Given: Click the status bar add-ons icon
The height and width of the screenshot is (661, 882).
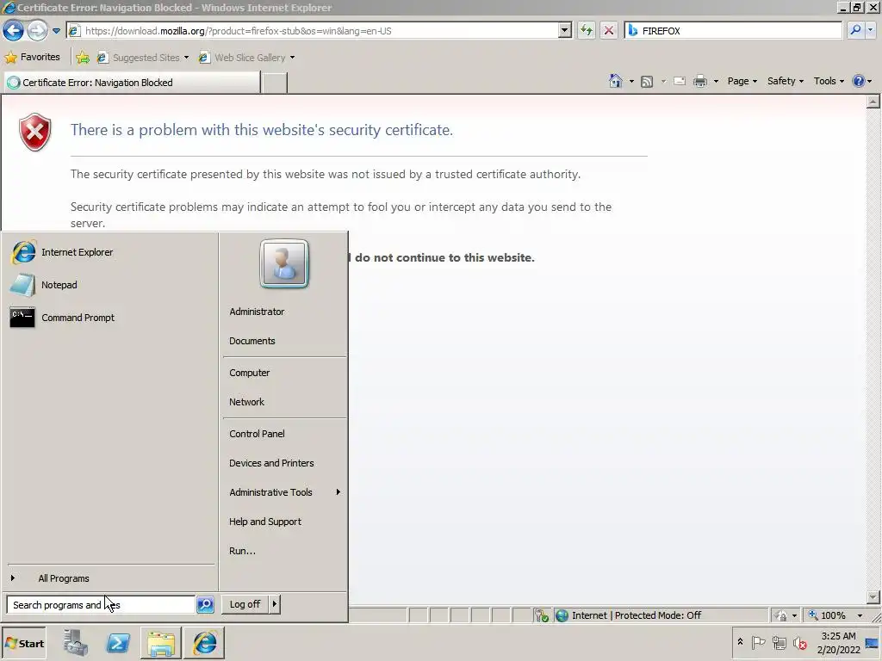Looking at the screenshot, I should pos(542,615).
